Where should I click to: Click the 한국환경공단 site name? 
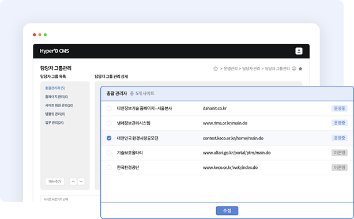128,168
